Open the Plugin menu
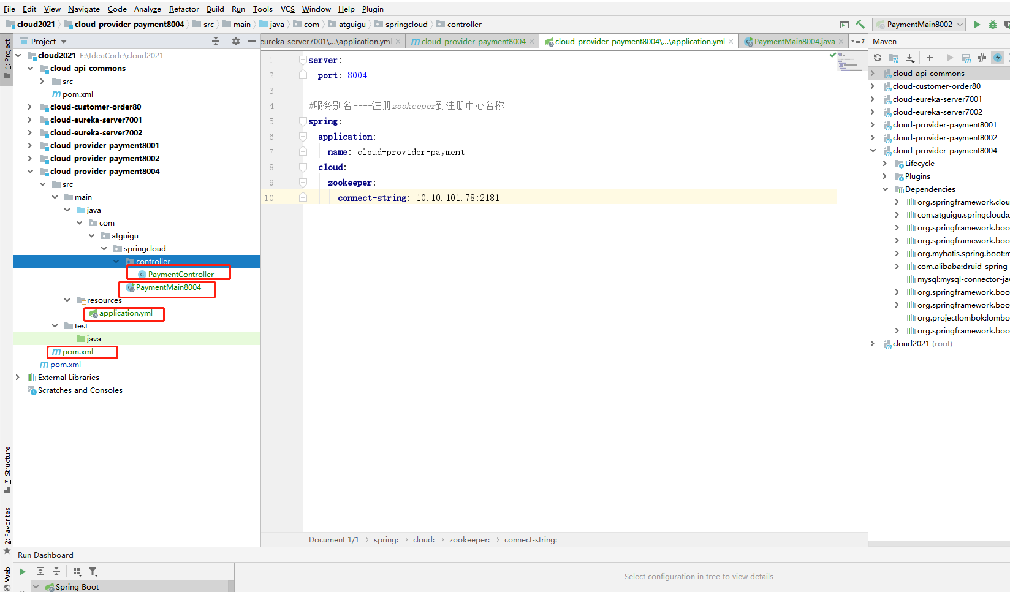Viewport: 1010px width, 592px height. [373, 9]
